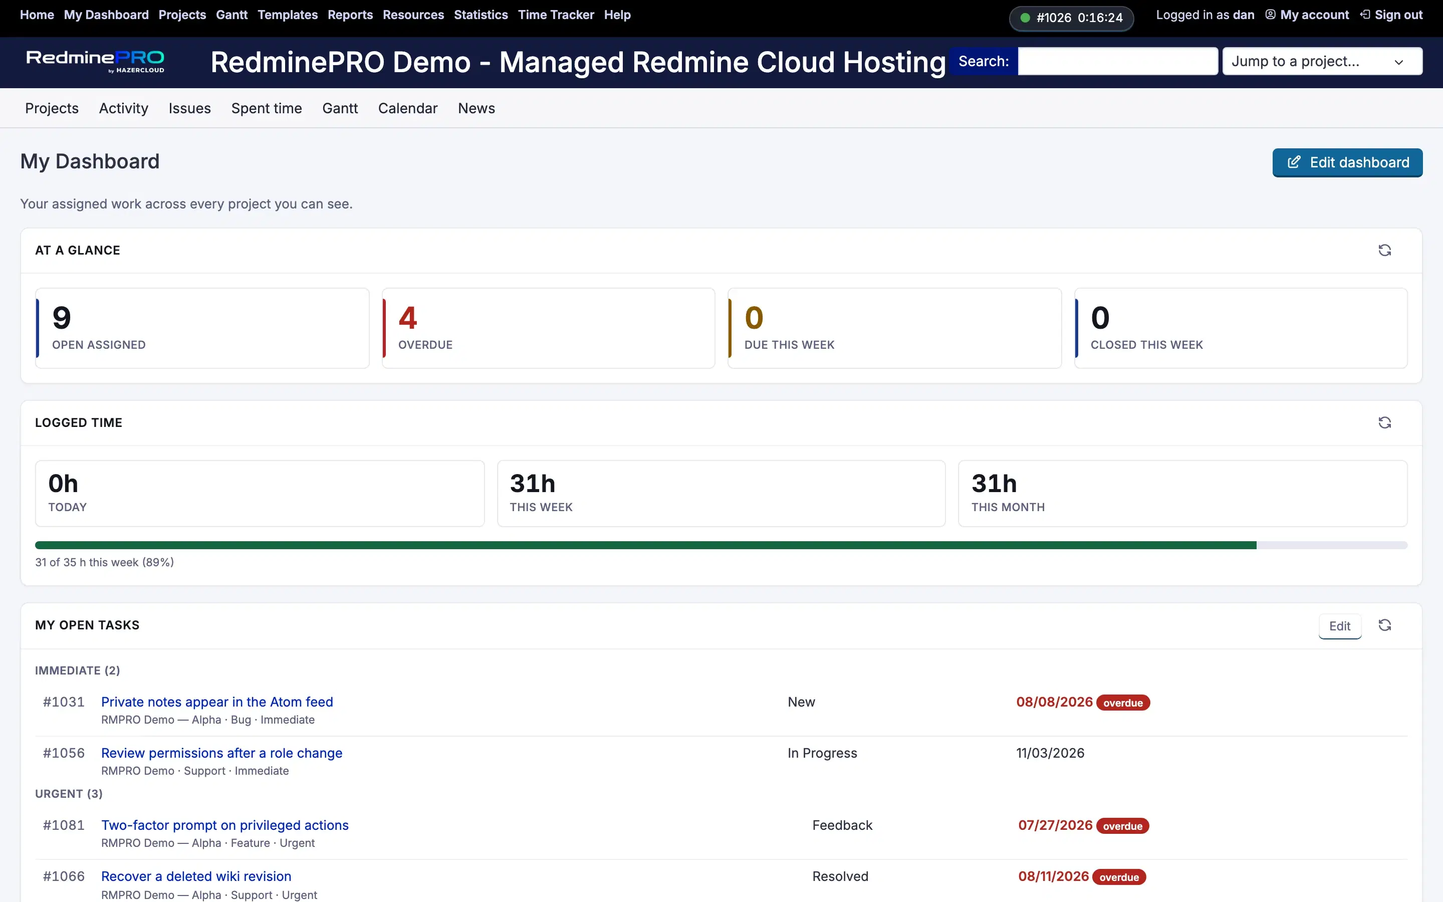
Task: Click the Logged in as dan text
Action: (1205, 15)
